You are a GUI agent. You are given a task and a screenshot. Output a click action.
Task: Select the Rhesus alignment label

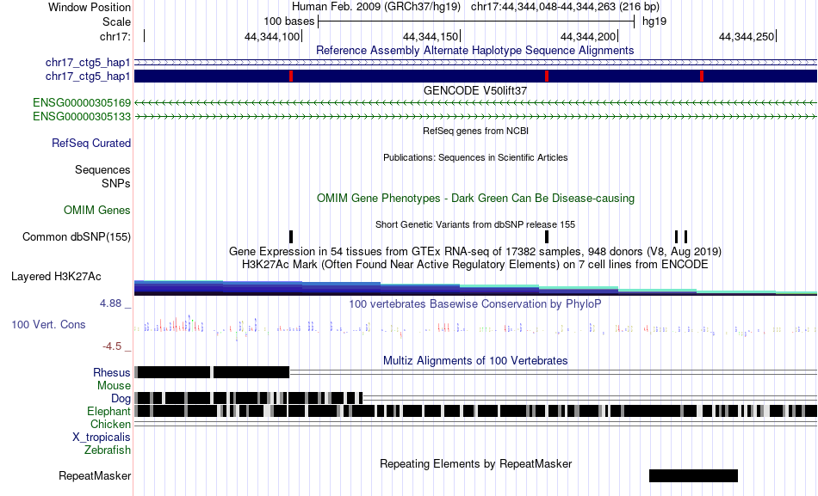click(x=112, y=372)
